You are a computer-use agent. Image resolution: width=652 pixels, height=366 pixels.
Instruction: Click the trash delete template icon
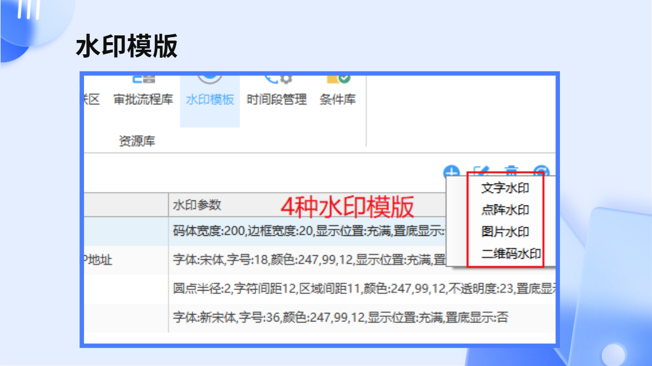(x=511, y=171)
